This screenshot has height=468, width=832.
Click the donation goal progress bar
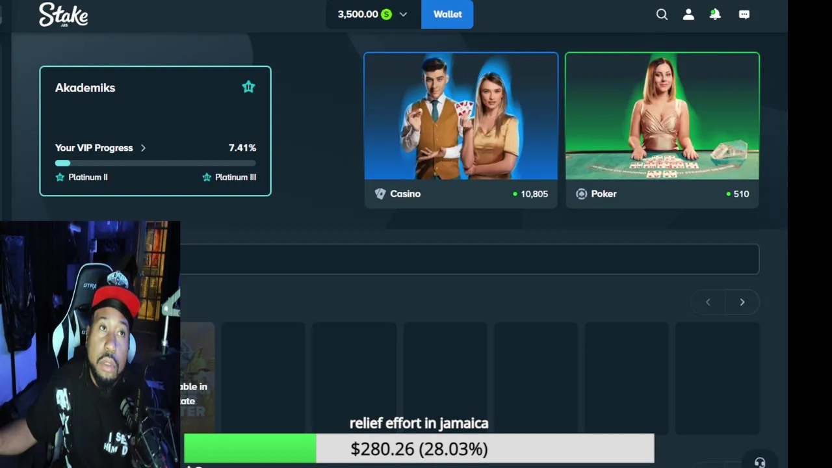(x=419, y=448)
